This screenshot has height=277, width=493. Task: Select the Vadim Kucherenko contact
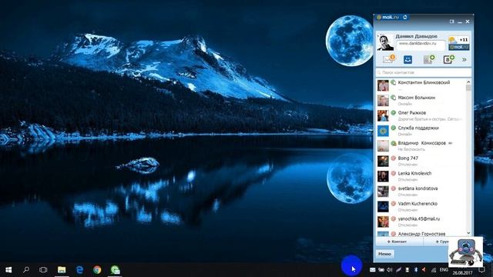point(421,206)
